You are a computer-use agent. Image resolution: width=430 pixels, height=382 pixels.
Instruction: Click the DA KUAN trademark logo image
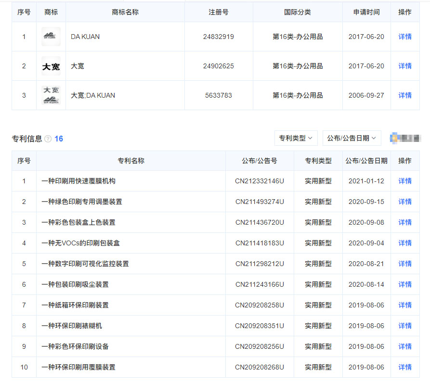(51, 37)
